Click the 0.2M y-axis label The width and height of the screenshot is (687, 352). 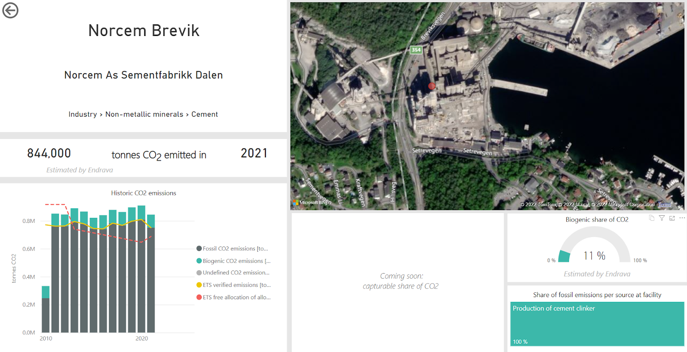(x=29, y=305)
